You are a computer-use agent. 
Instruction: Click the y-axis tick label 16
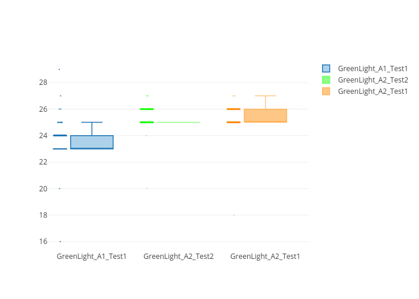tap(43, 242)
